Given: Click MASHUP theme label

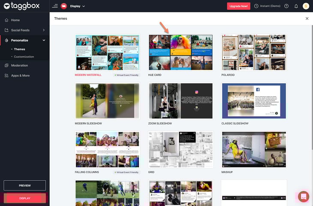Looking at the screenshot, I should (x=227, y=172).
